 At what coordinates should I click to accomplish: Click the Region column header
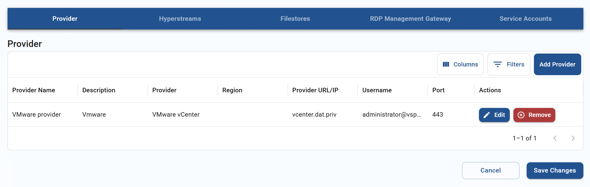coord(232,90)
